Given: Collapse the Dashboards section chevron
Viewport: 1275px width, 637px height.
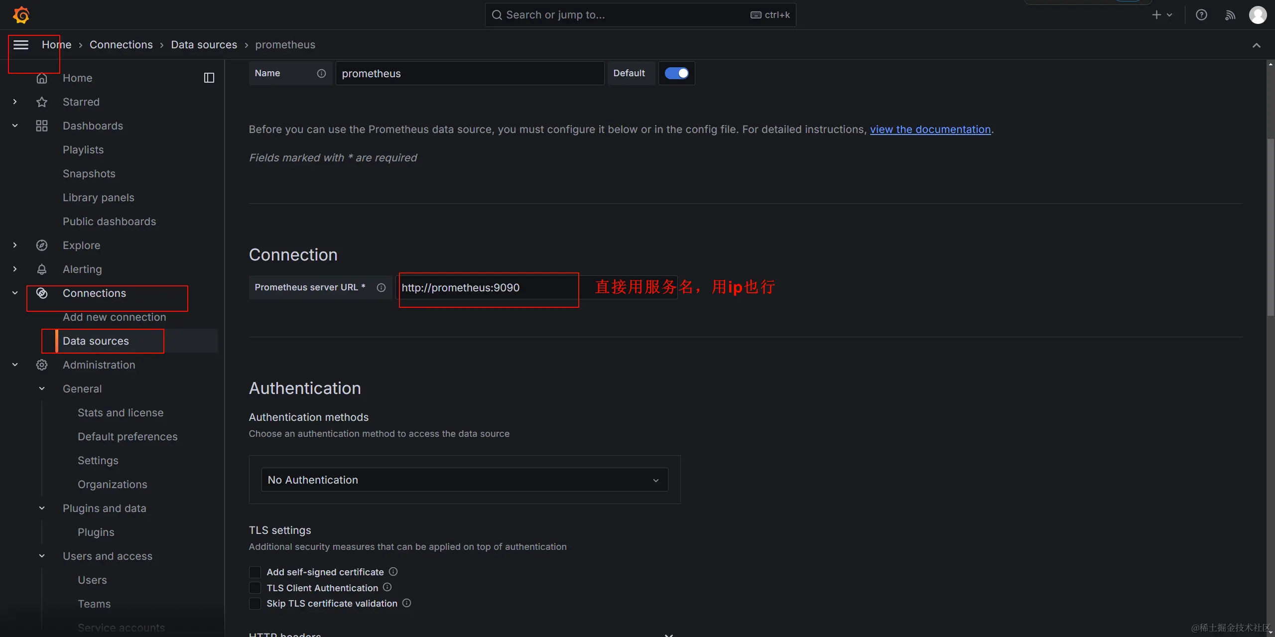Looking at the screenshot, I should pyautogui.click(x=15, y=126).
